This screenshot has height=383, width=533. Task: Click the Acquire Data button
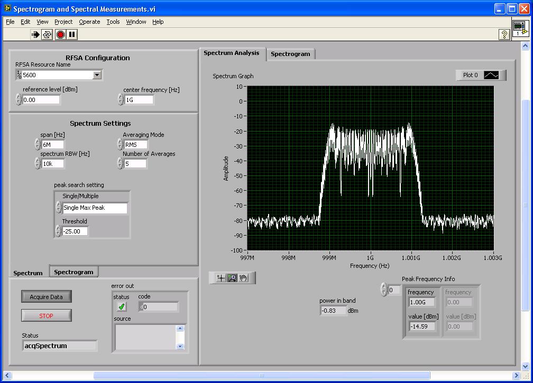[46, 297]
